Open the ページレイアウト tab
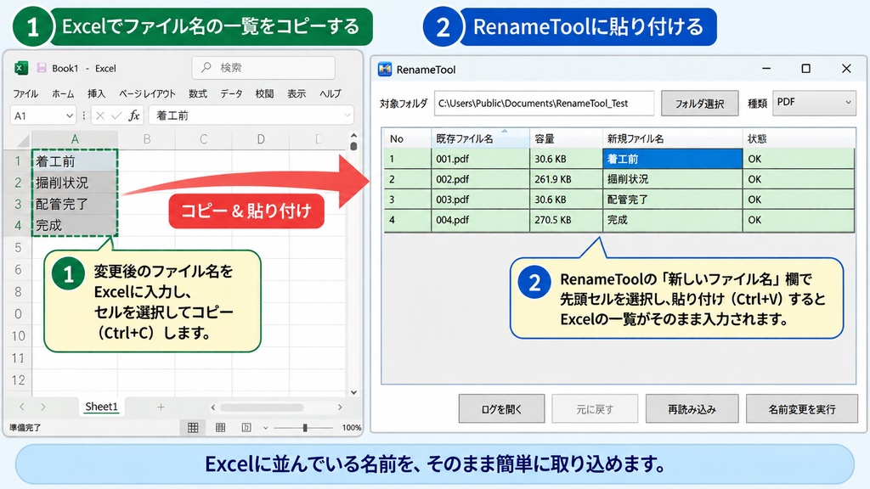The image size is (870, 489). (x=147, y=93)
